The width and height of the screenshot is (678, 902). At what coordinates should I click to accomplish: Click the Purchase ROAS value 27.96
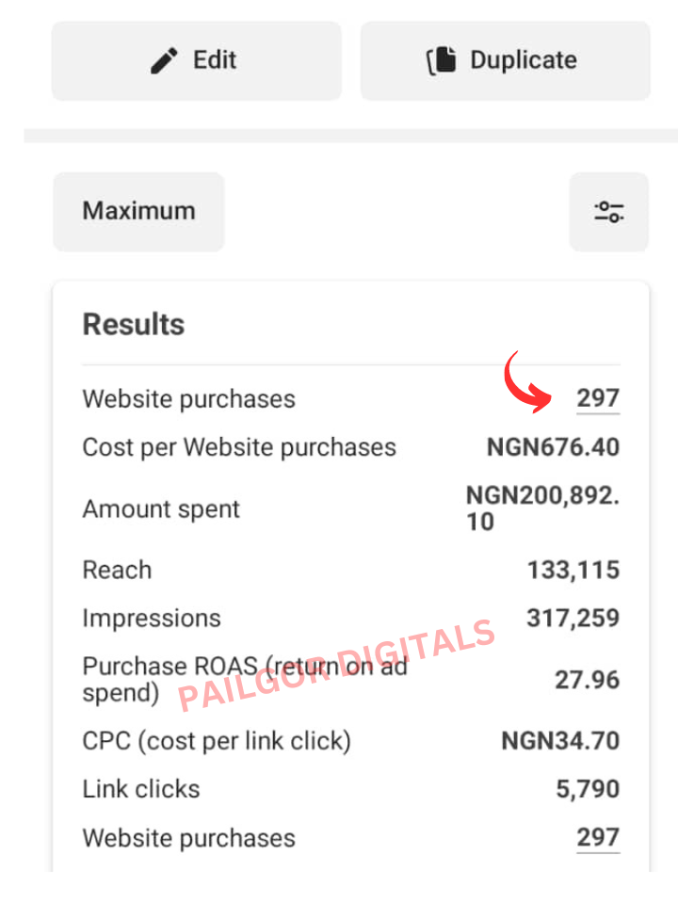click(587, 680)
